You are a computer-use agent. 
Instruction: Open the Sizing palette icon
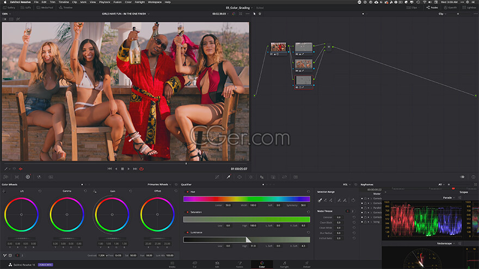[284, 177]
